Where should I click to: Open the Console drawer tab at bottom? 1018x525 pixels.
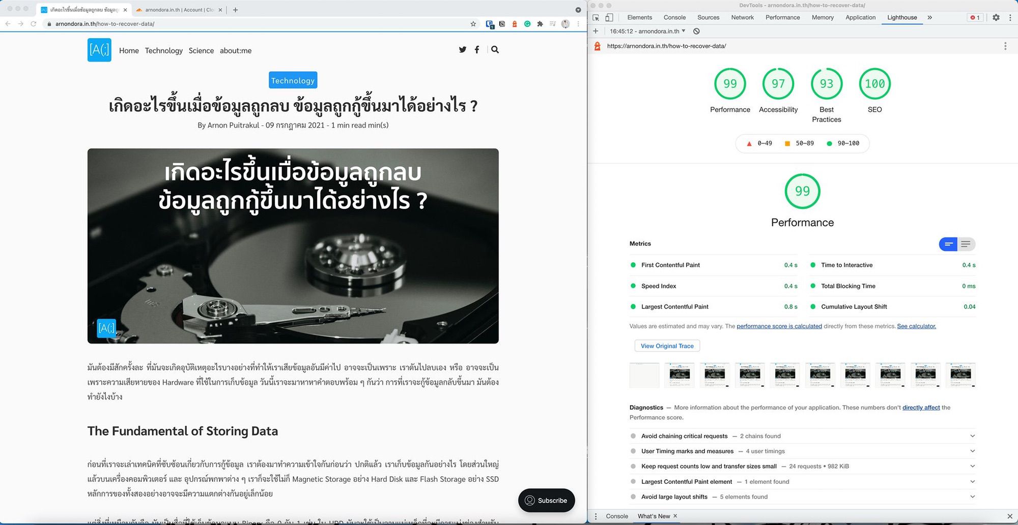pyautogui.click(x=617, y=516)
